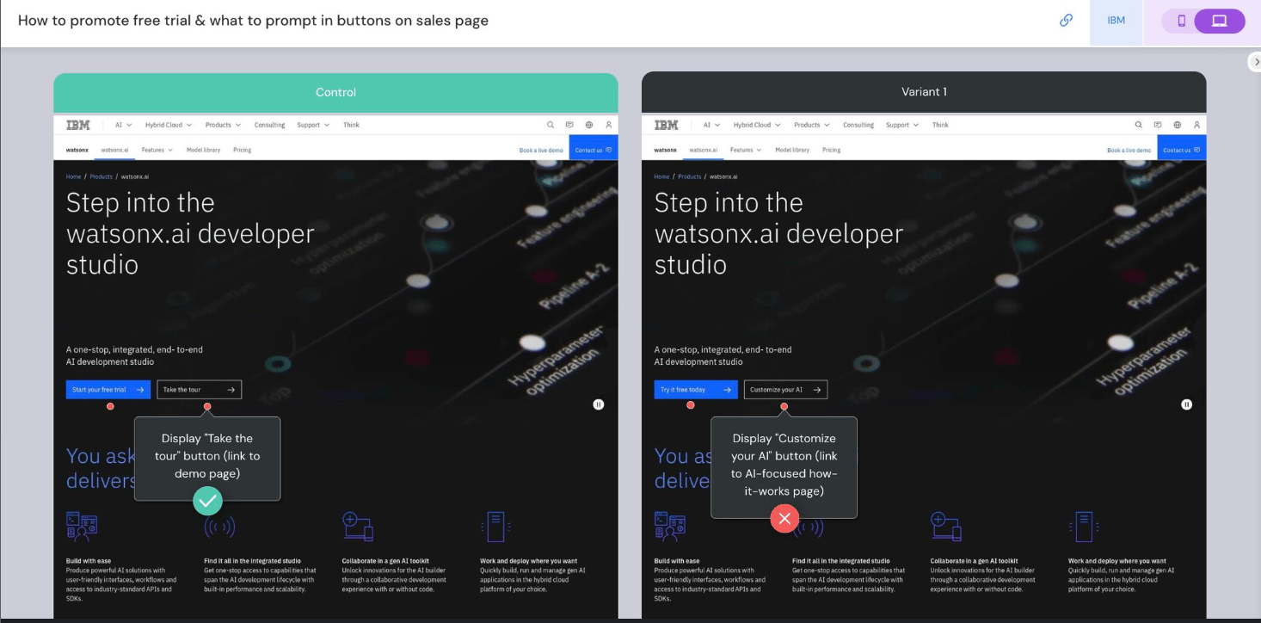This screenshot has height=623, width=1261.
Task: Open the chat icon in the Control panel
Action: [569, 125]
